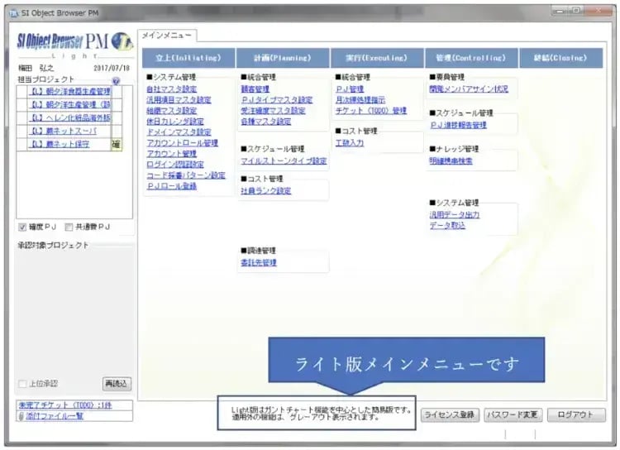Click the help icon above project list
This screenshot has height=450, width=620.
pos(117,82)
